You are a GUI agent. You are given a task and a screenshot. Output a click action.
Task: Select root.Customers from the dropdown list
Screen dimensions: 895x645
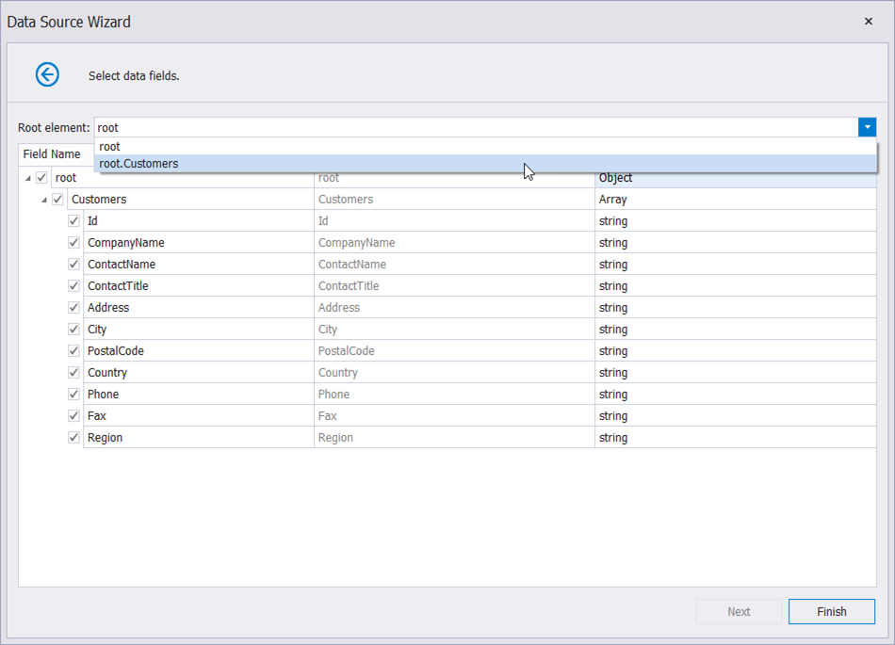(138, 164)
